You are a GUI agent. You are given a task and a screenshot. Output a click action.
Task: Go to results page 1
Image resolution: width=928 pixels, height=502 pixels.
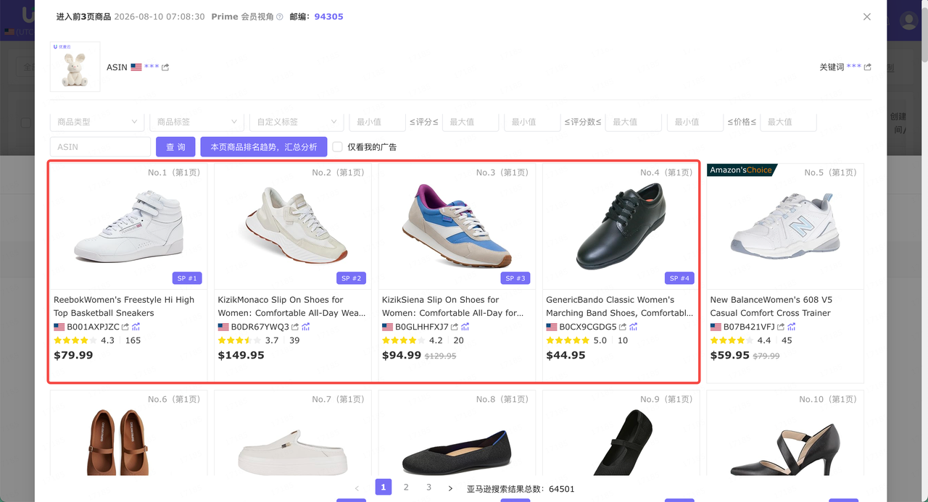pos(384,487)
